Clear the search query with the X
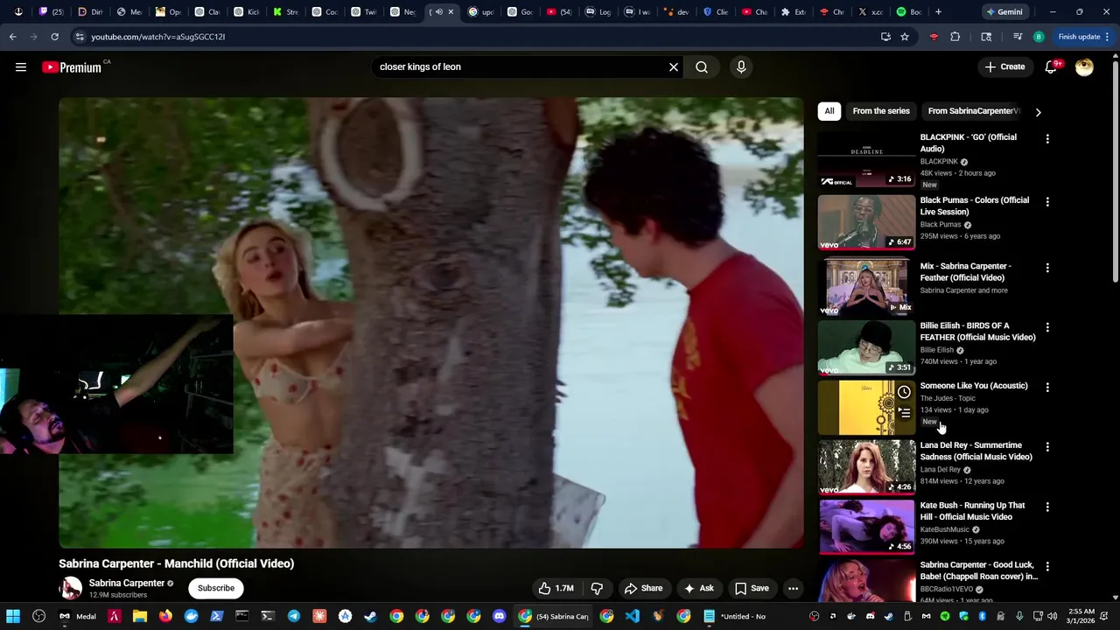The height and width of the screenshot is (630, 1120). pyautogui.click(x=674, y=66)
